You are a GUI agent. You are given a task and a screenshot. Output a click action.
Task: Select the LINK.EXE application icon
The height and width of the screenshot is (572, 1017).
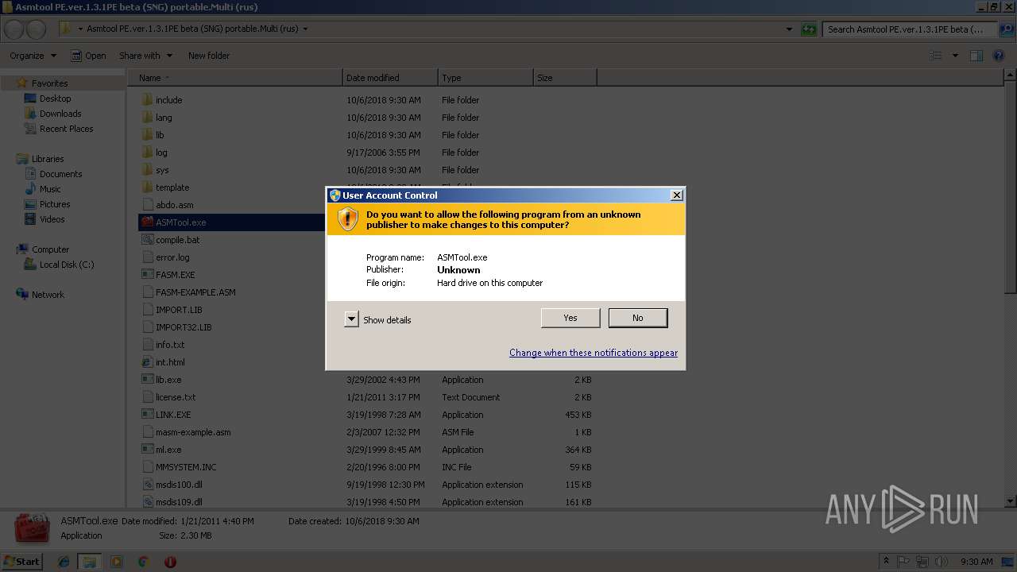pyautogui.click(x=147, y=415)
